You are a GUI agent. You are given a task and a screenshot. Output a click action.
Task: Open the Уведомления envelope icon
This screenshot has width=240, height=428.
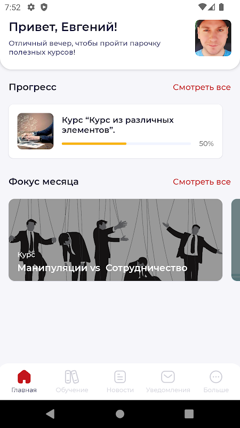(x=168, y=377)
